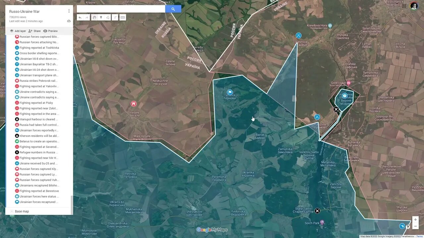Select 'Russia strikes Pokrovsk rail...' item
Image resolution: width=424 pixels, height=238 pixels.
[37, 81]
